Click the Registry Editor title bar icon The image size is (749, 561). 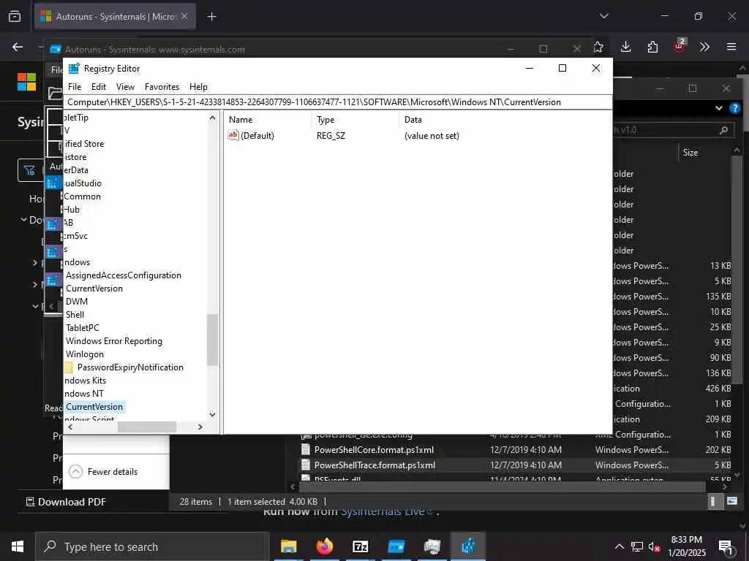(x=74, y=68)
